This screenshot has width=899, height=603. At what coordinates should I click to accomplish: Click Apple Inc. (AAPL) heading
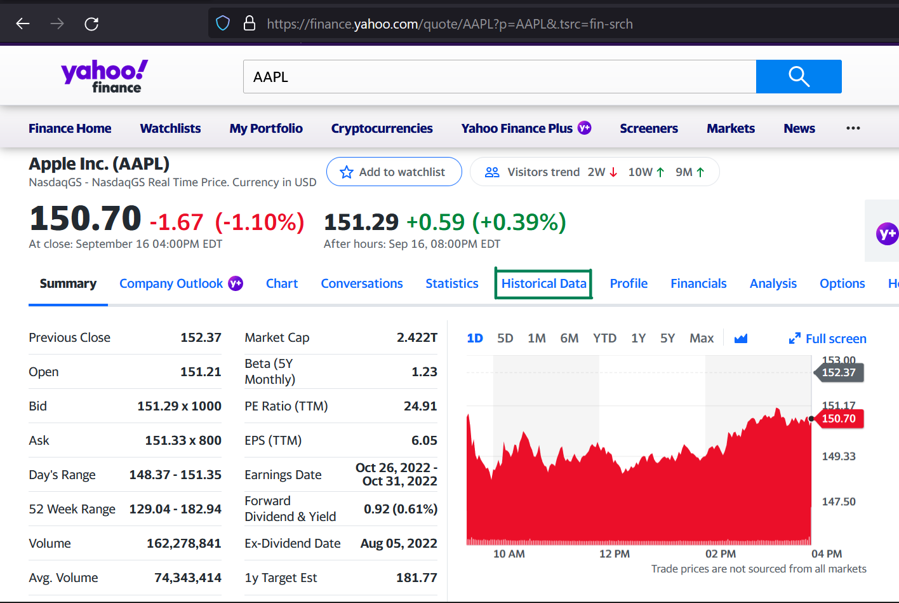point(99,164)
